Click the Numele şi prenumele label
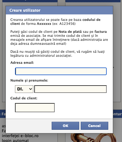The height and width of the screenshot is (142, 122). coord(29,80)
